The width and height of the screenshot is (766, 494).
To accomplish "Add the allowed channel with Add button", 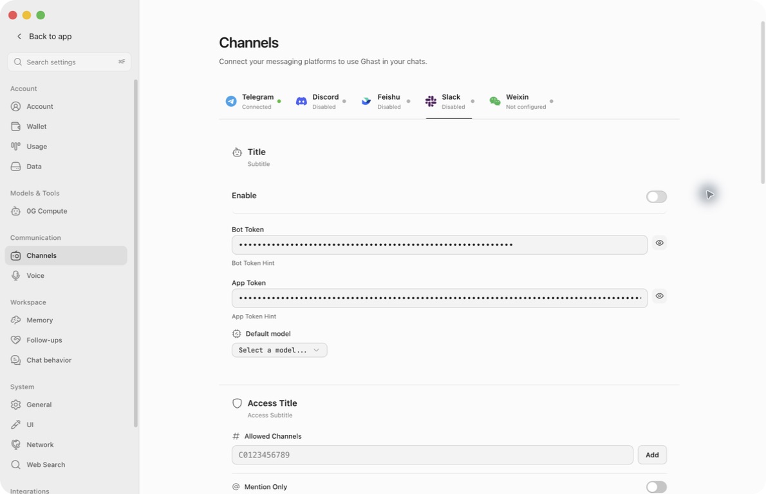I will pos(652,455).
